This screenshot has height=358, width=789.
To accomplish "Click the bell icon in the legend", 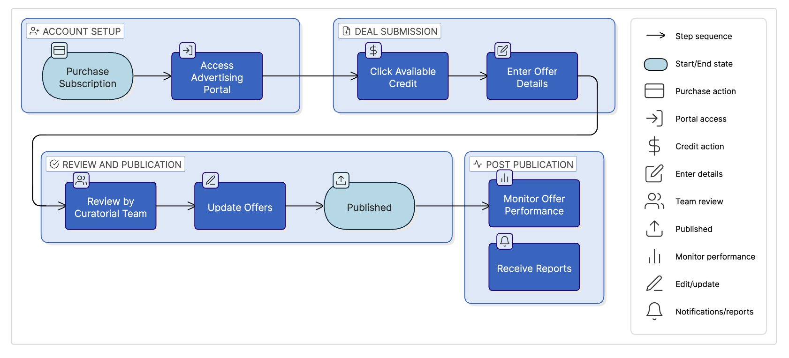I will (x=654, y=311).
